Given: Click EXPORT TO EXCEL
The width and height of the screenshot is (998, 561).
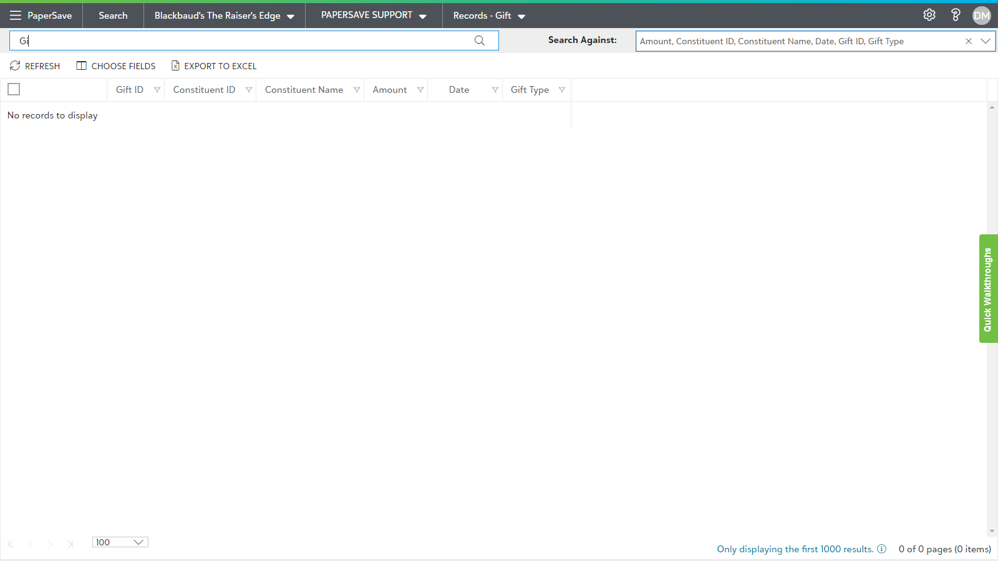Looking at the screenshot, I should [x=214, y=66].
